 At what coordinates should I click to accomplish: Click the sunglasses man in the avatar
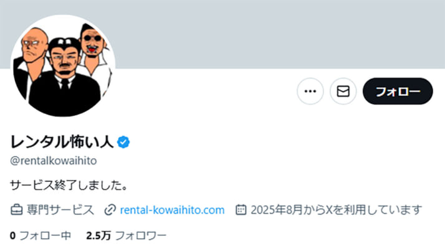point(92,42)
